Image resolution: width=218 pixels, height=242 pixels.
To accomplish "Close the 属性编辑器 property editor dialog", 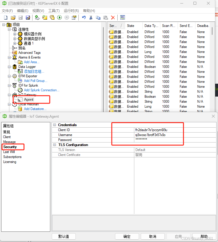I will point(213,116).
